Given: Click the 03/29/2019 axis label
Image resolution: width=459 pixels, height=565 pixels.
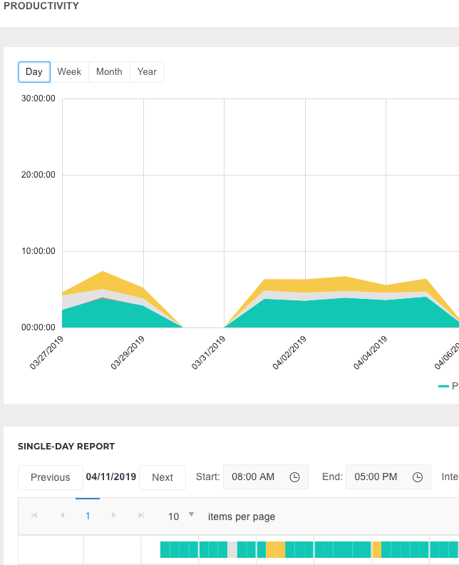Looking at the screenshot, I should pos(128,352).
